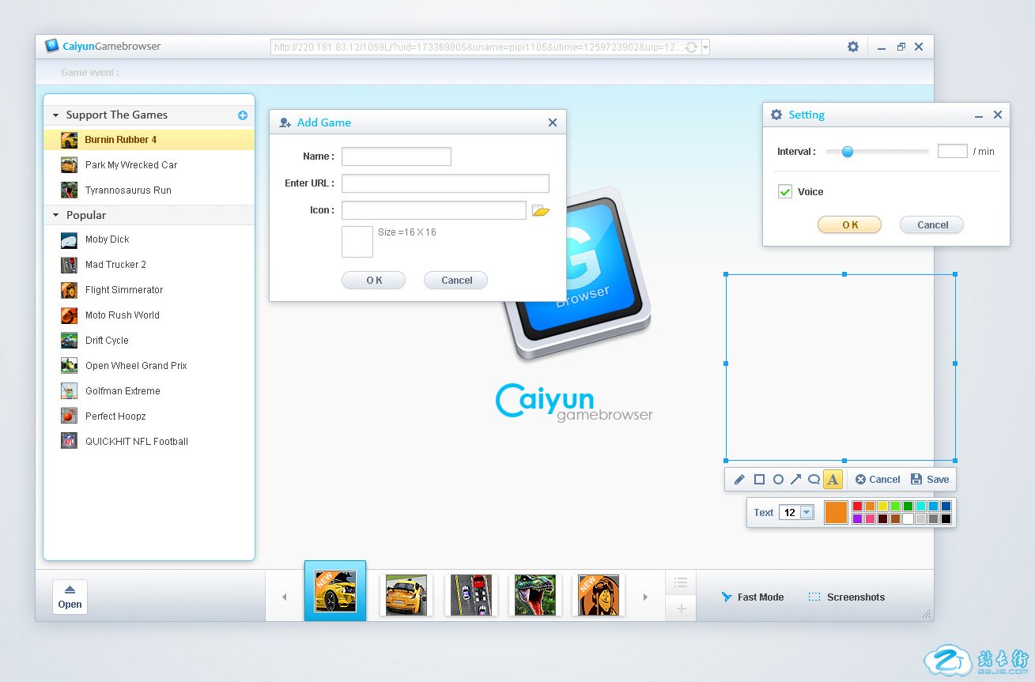Click the Name input field
The width and height of the screenshot is (1035, 682).
[396, 156]
